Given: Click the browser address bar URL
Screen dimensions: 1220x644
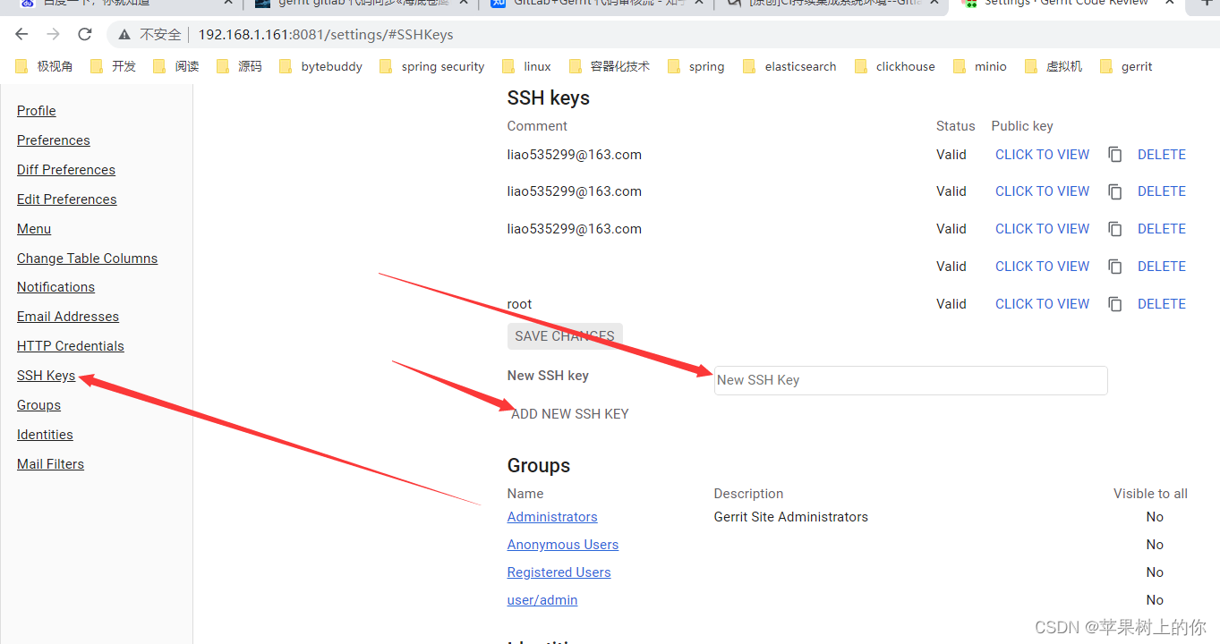Looking at the screenshot, I should pos(326,35).
